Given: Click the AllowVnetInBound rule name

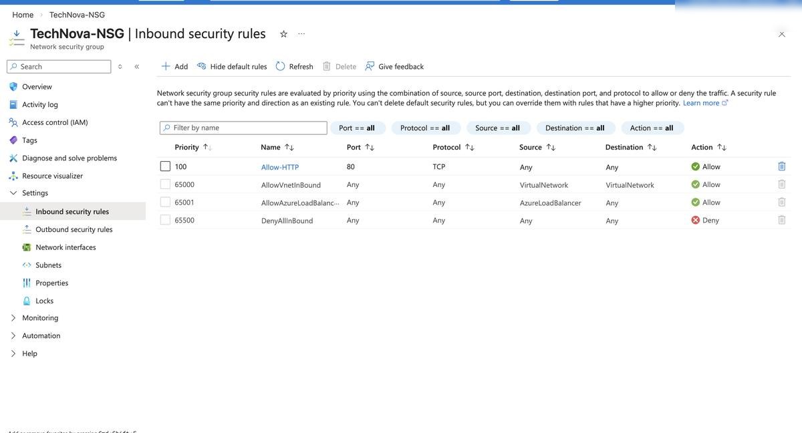Looking at the screenshot, I should pyautogui.click(x=291, y=185).
